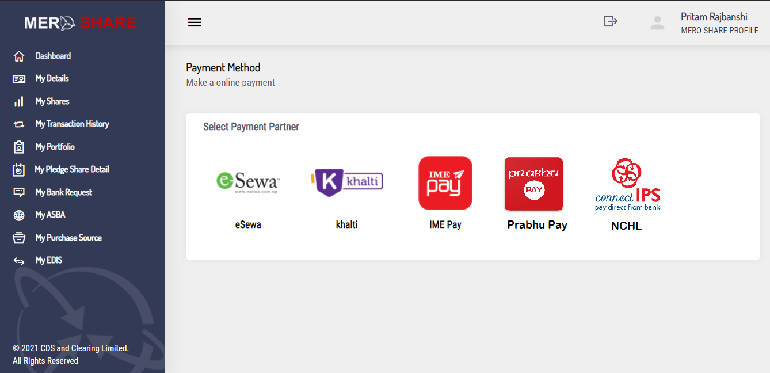Select the My ASBA globe icon
770x373 pixels.
tap(18, 215)
